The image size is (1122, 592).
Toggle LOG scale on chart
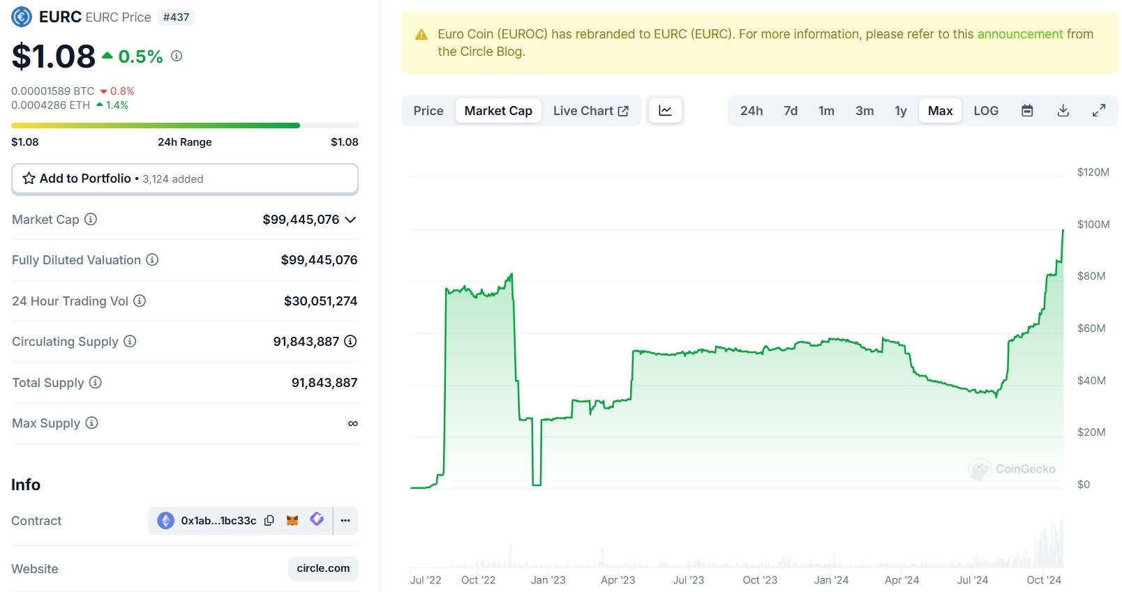pos(986,110)
